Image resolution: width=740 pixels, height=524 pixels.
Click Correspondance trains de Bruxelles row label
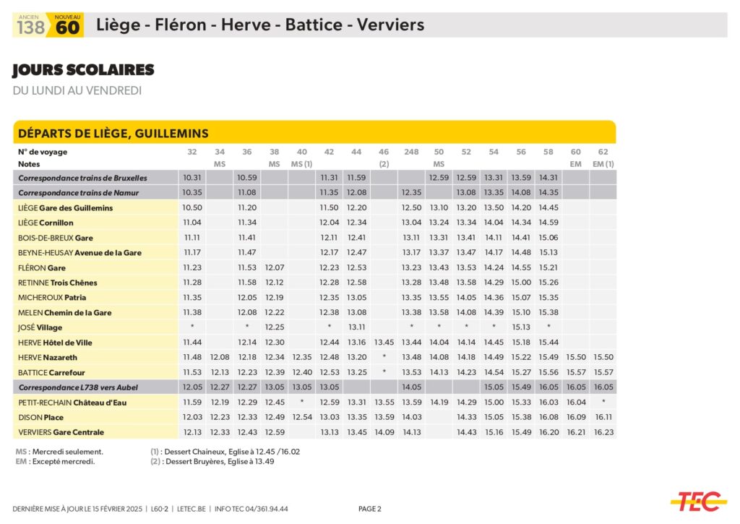(82, 178)
